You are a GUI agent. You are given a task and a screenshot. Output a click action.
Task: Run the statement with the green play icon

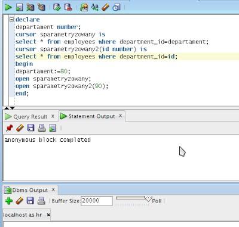pos(8,7)
